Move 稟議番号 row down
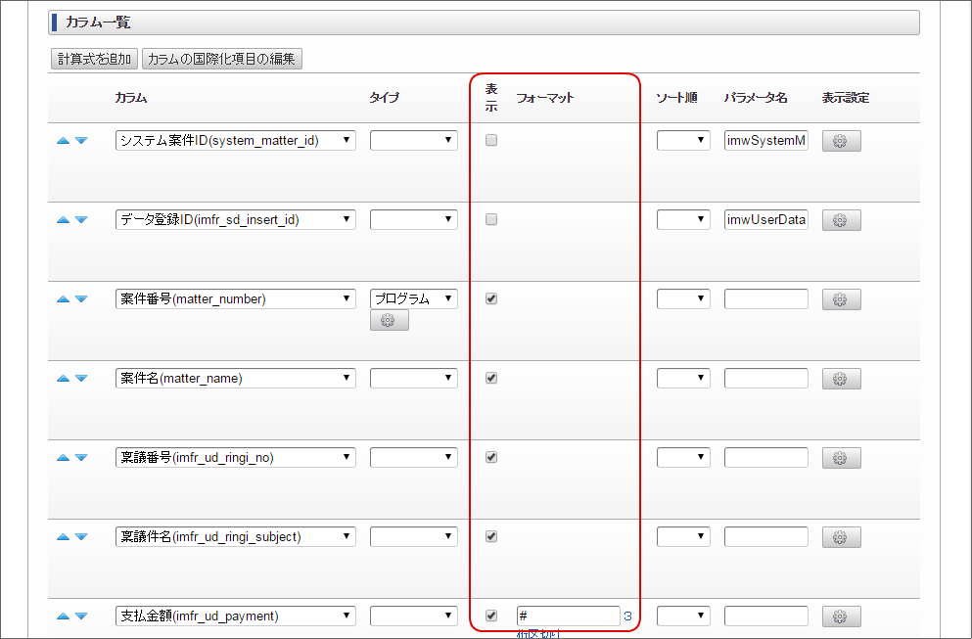 coord(81,458)
